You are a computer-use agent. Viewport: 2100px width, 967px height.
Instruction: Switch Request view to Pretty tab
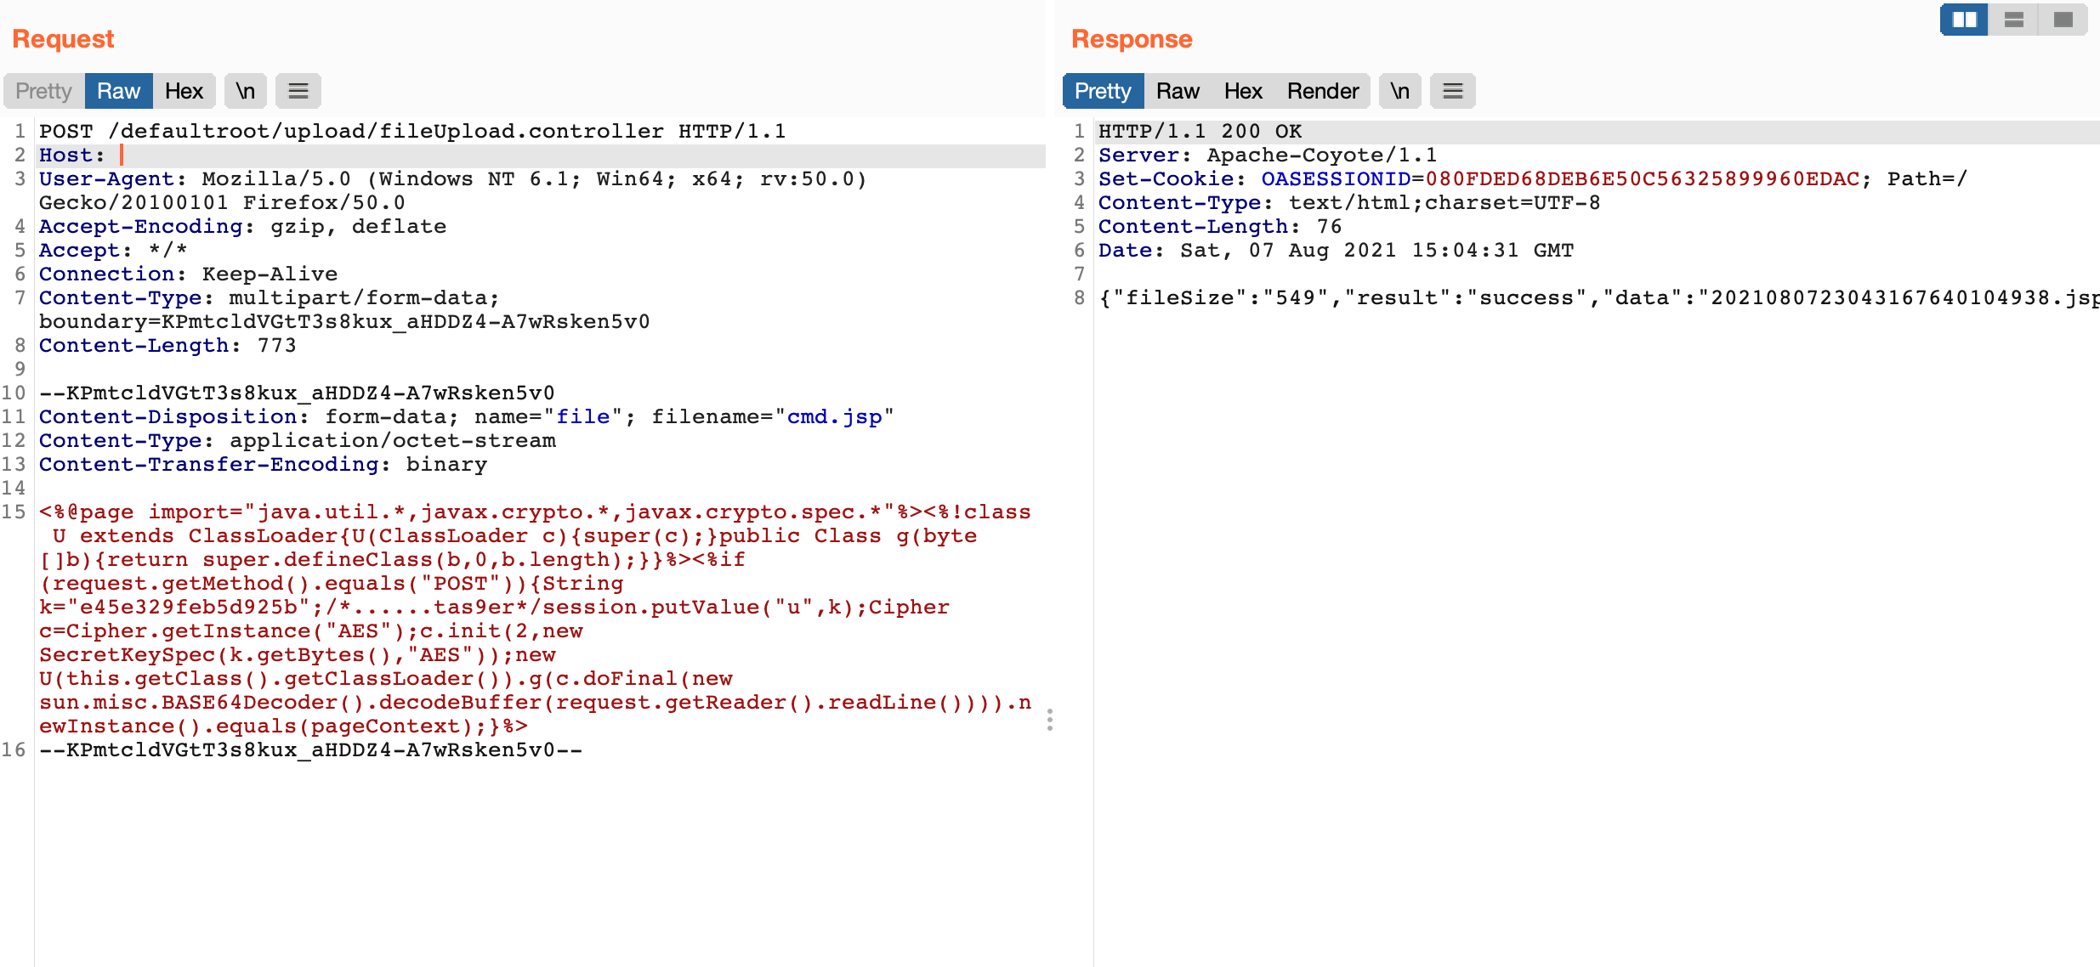[x=43, y=91]
